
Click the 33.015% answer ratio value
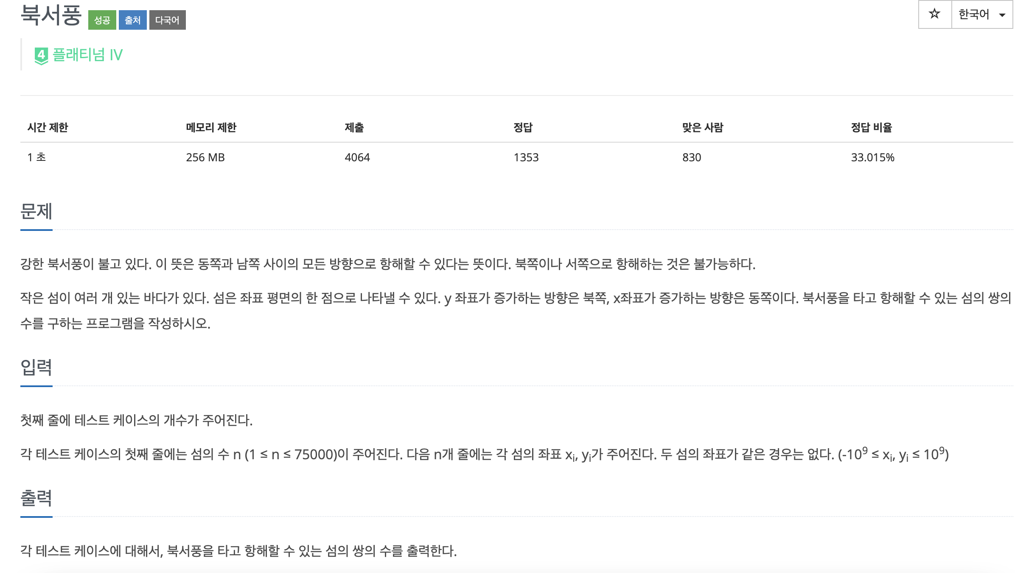point(872,157)
